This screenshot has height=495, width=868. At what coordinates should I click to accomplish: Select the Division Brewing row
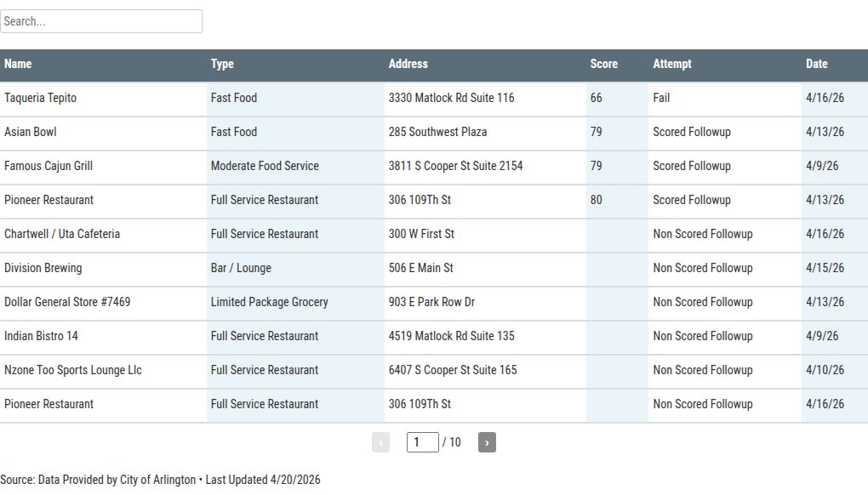[43, 268]
